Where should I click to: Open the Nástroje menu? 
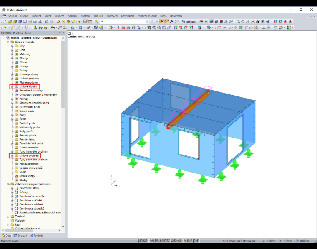86,16
